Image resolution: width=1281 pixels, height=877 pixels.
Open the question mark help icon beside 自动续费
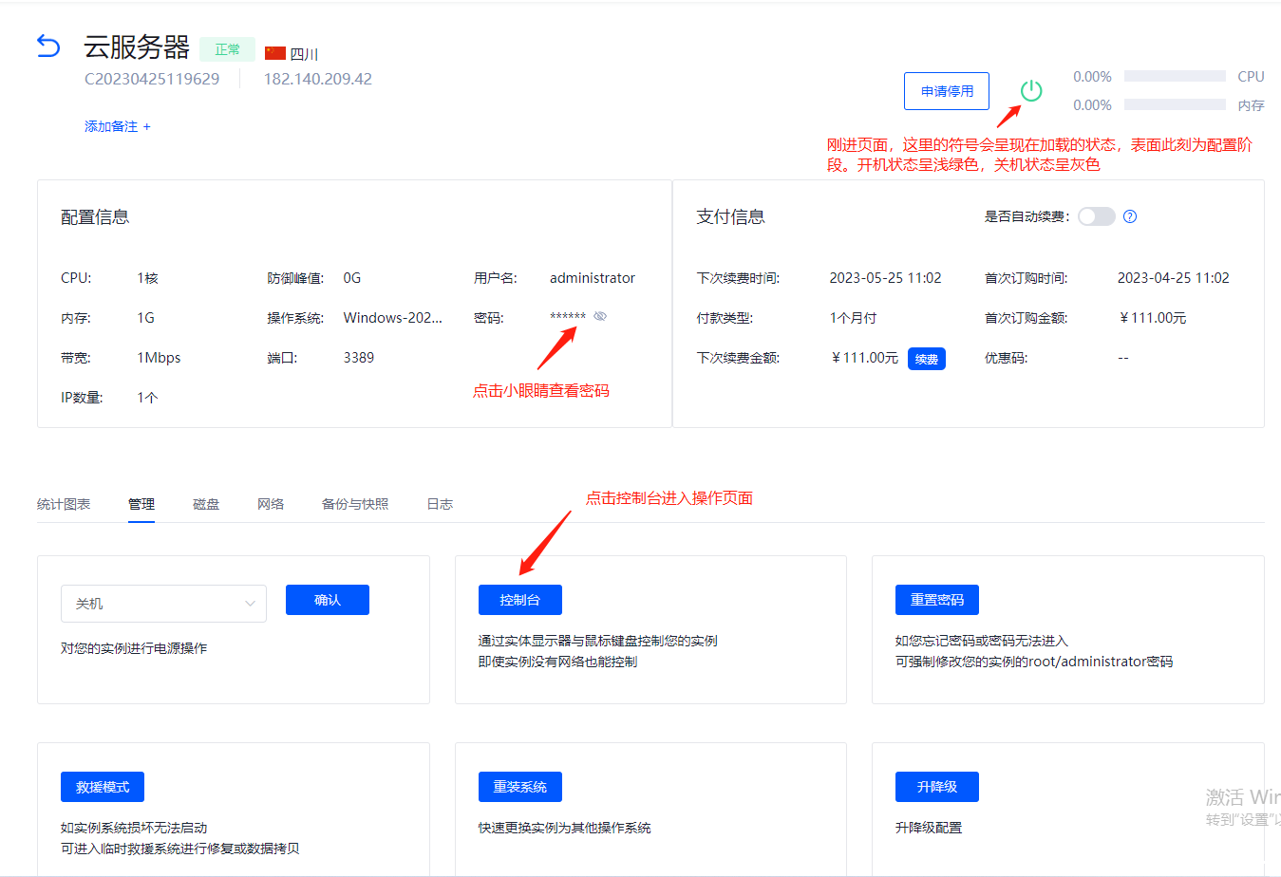[1129, 216]
